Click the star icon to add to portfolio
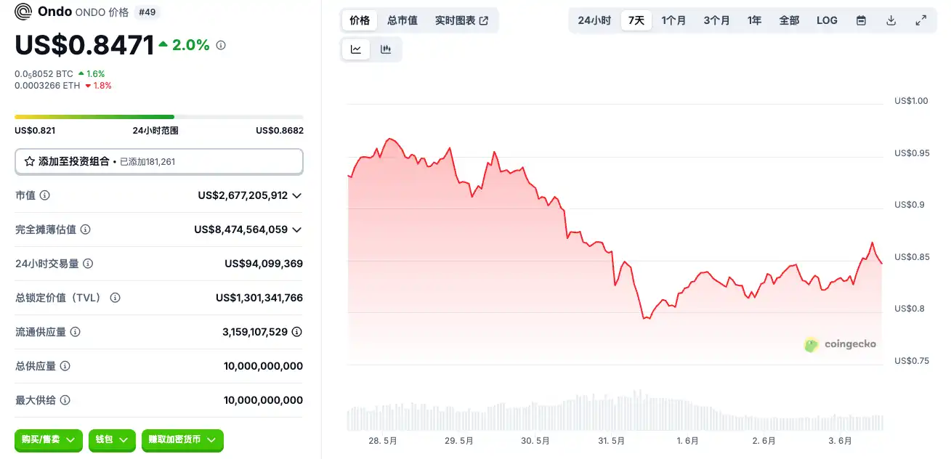Image resolution: width=951 pixels, height=459 pixels. (x=30, y=161)
